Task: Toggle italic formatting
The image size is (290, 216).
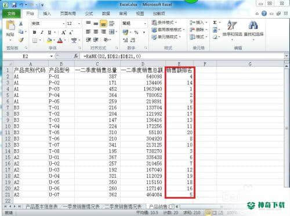Action: [42, 33]
